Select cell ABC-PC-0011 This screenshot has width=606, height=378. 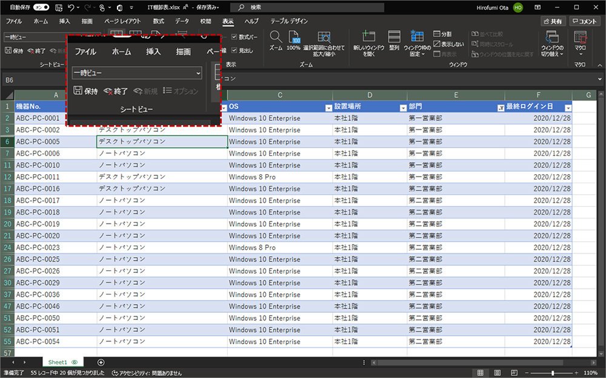click(56, 177)
